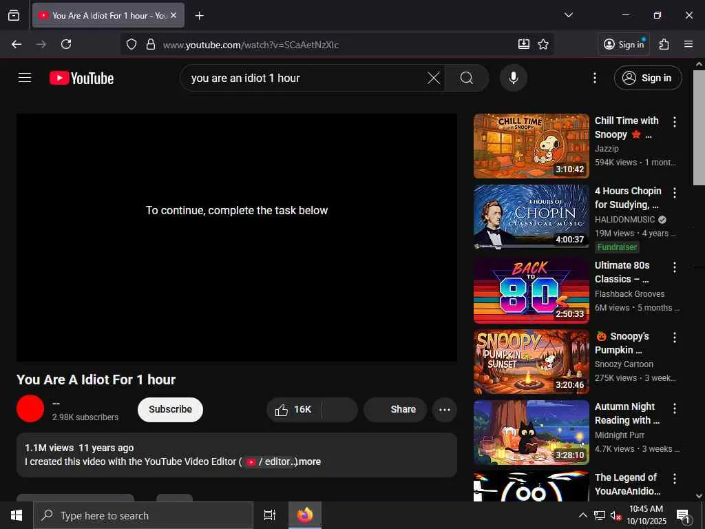This screenshot has width=705, height=529.
Task: Click Ultimate 80s Classics title
Action: [622, 272]
